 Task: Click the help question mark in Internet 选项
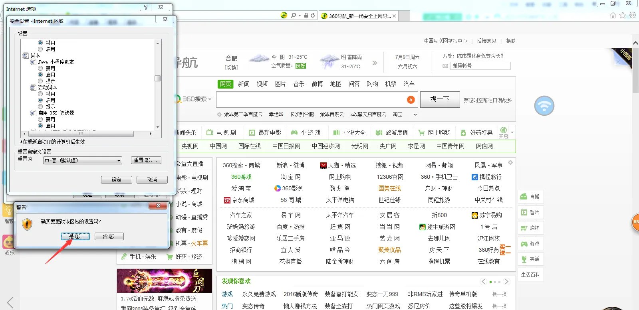tap(145, 7)
